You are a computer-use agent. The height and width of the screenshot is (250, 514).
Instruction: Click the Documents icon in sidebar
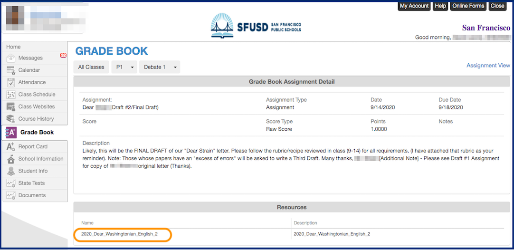pyautogui.click(x=10, y=196)
